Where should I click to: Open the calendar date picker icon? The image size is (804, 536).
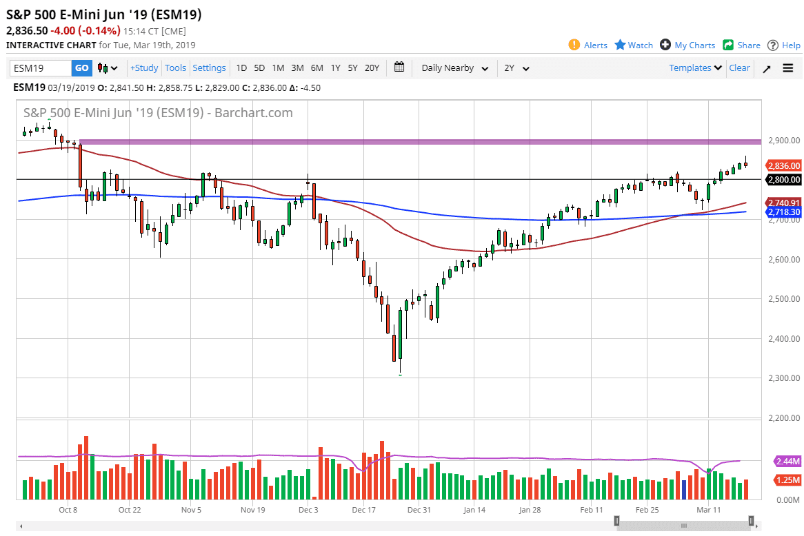399,68
